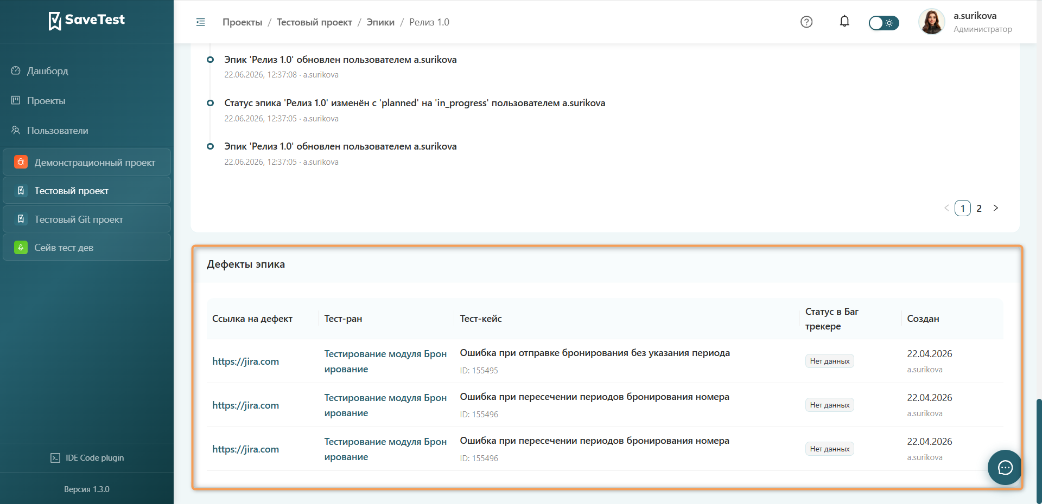Open a.surikova profile avatar

click(932, 22)
